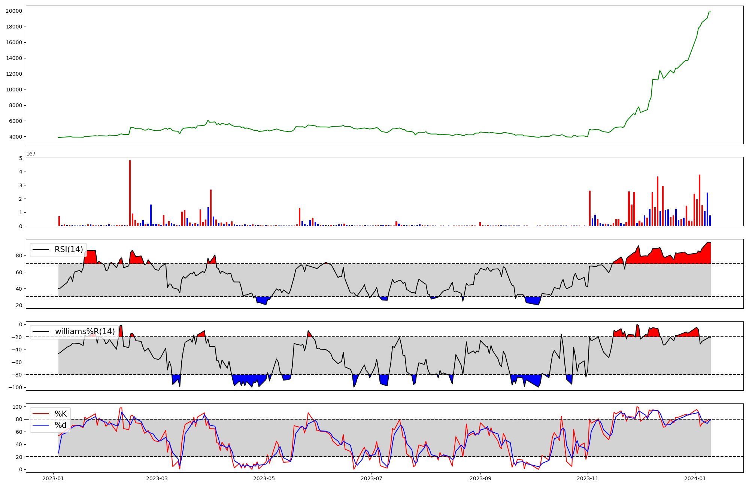749x487 pixels.
Task: Click the blue %d legend line swatch
Action: coord(41,425)
